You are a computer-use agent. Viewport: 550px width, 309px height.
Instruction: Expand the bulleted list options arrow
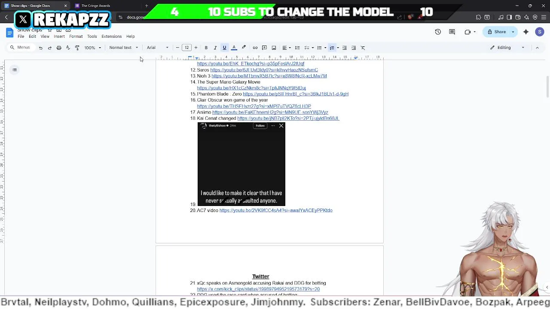[325, 48]
